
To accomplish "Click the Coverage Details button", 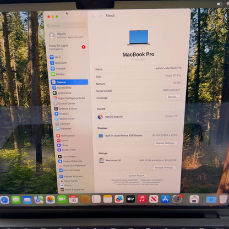I will coord(173,97).
